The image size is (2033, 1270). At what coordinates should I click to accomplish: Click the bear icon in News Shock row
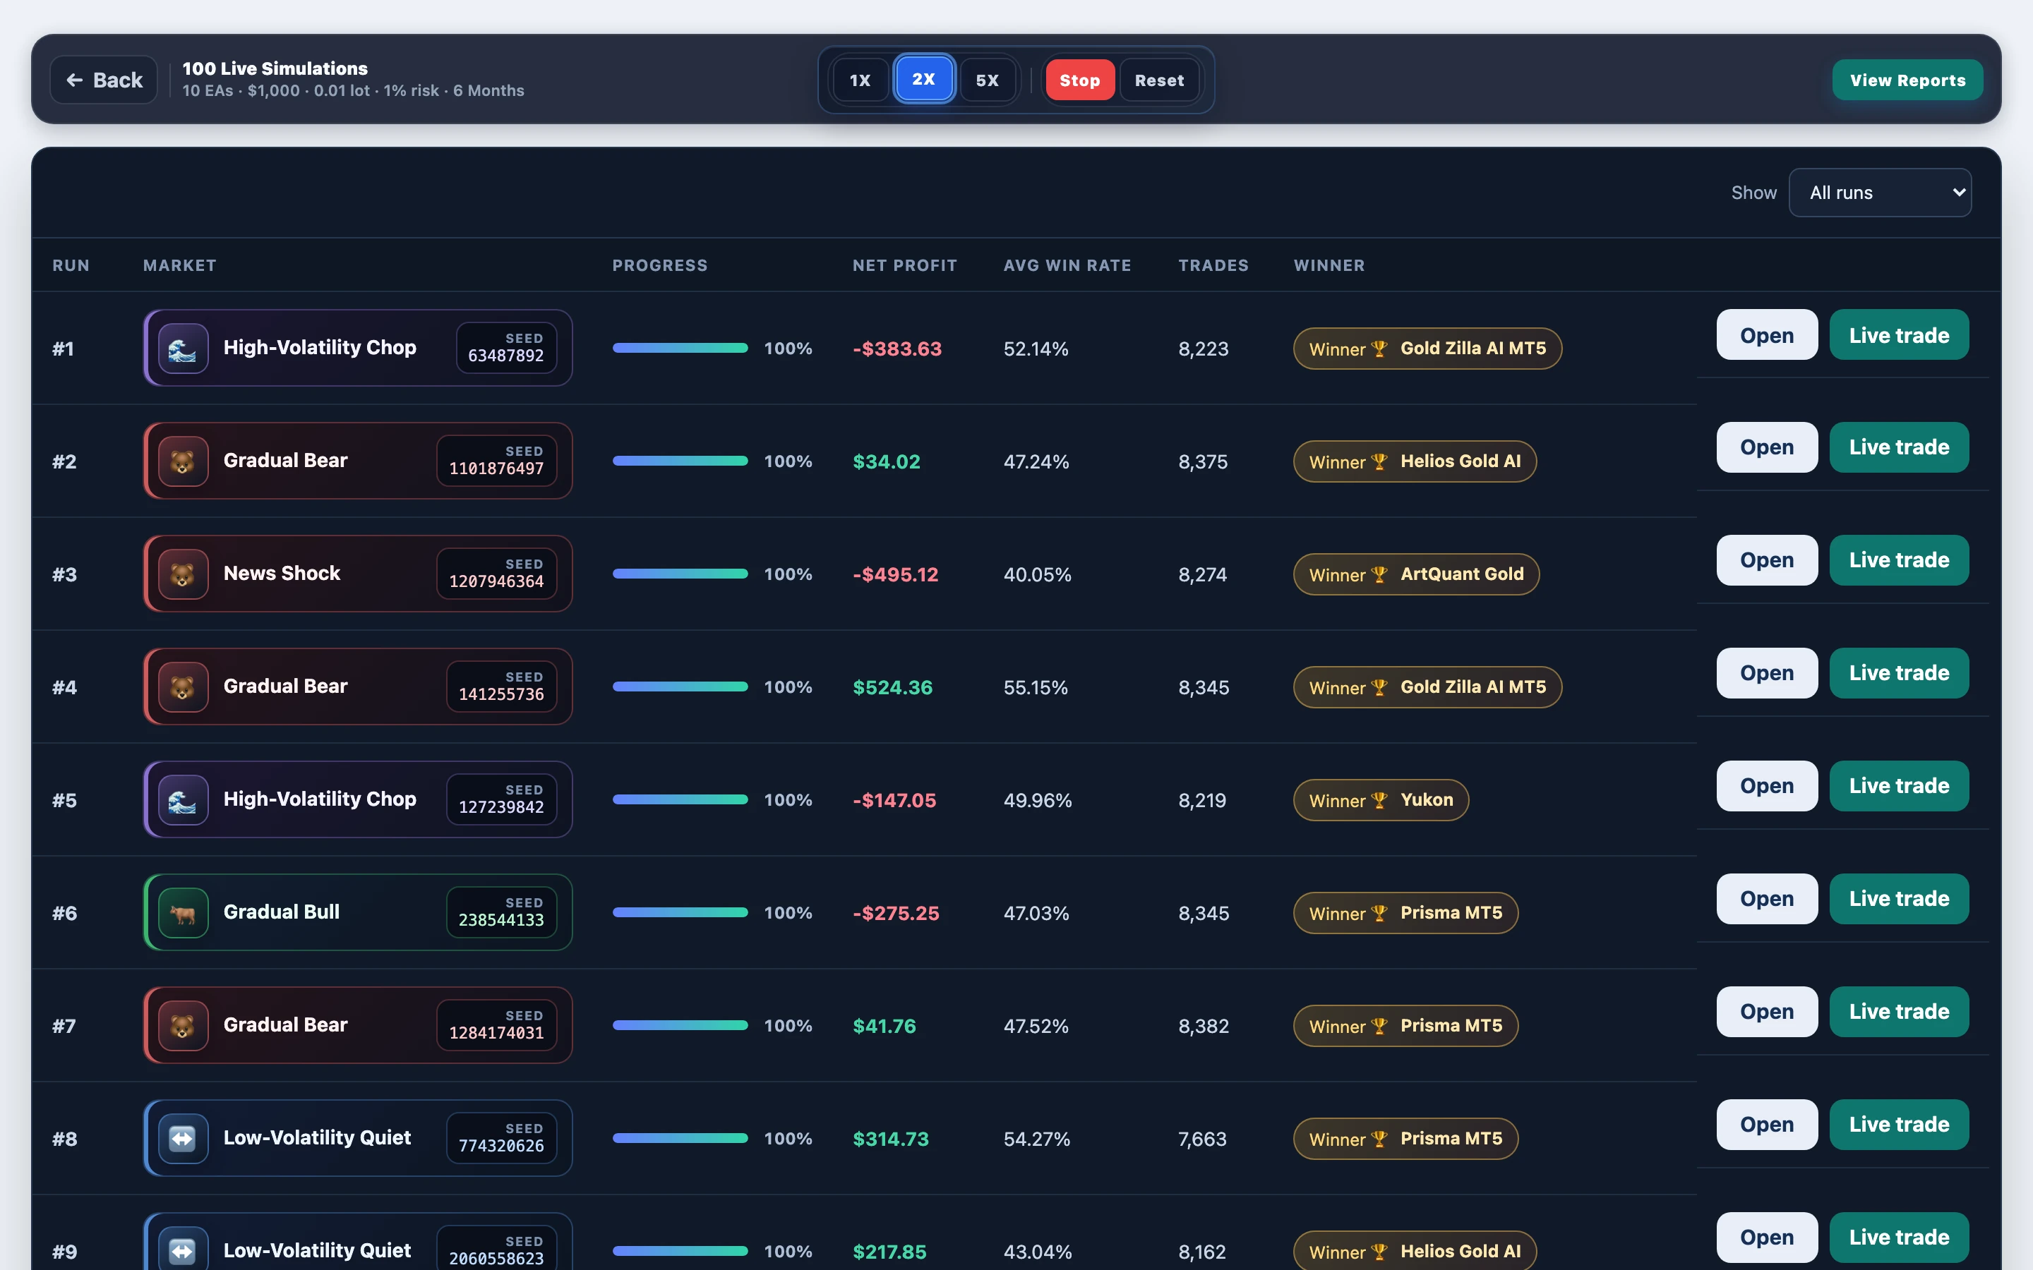(183, 574)
